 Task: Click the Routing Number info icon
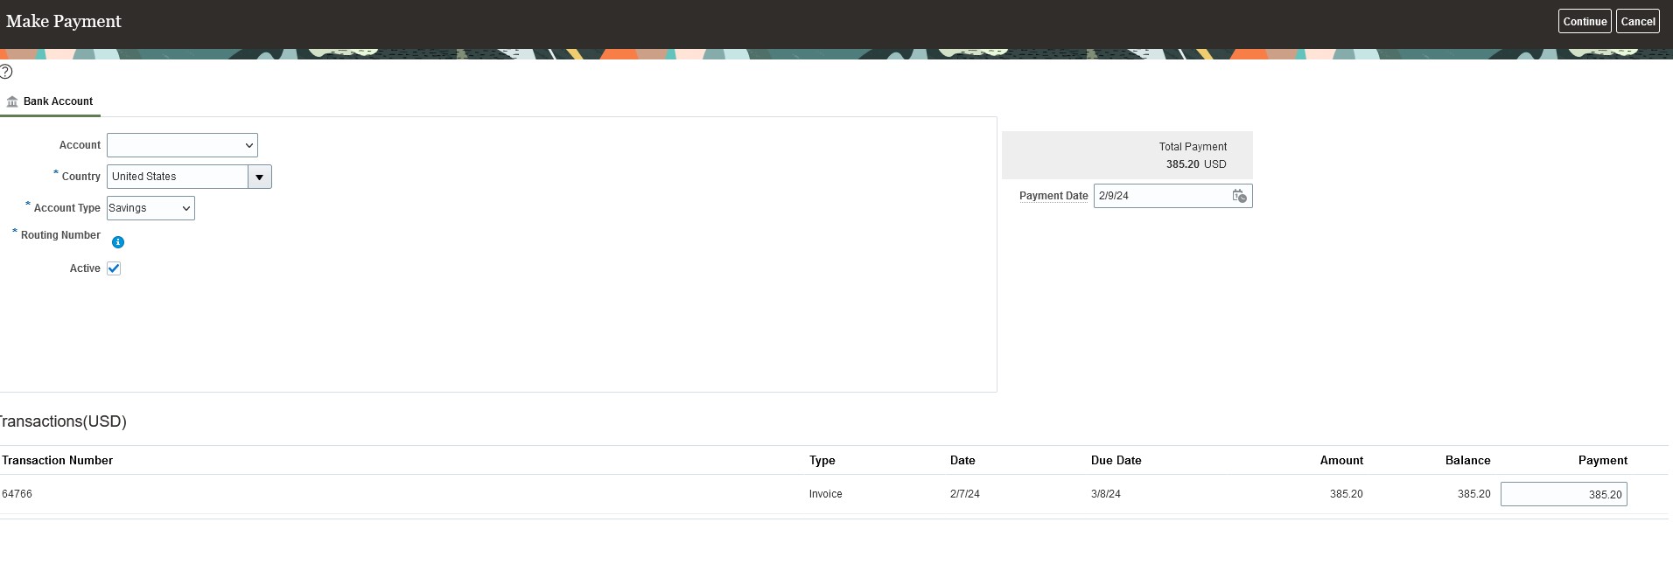(x=118, y=242)
